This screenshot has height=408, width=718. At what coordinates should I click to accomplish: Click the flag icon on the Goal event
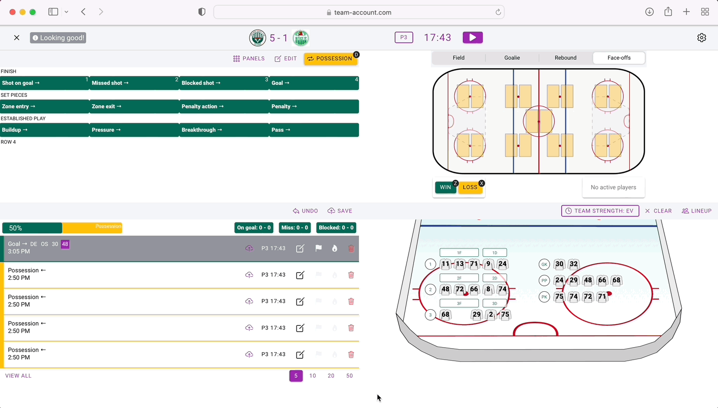pos(319,248)
